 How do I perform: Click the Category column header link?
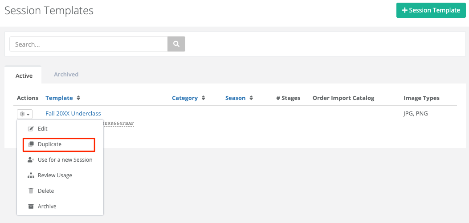(x=185, y=98)
